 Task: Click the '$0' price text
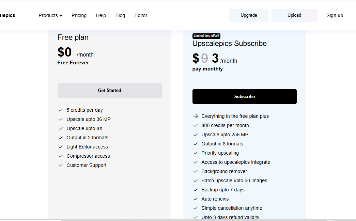[x=64, y=52]
